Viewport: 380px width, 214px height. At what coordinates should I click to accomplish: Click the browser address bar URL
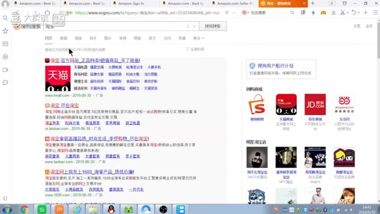coord(147,13)
